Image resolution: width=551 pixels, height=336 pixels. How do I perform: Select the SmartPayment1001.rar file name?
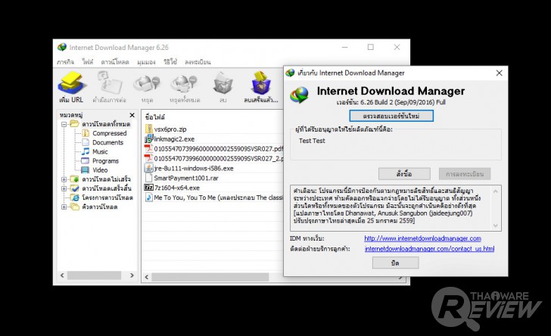click(186, 178)
